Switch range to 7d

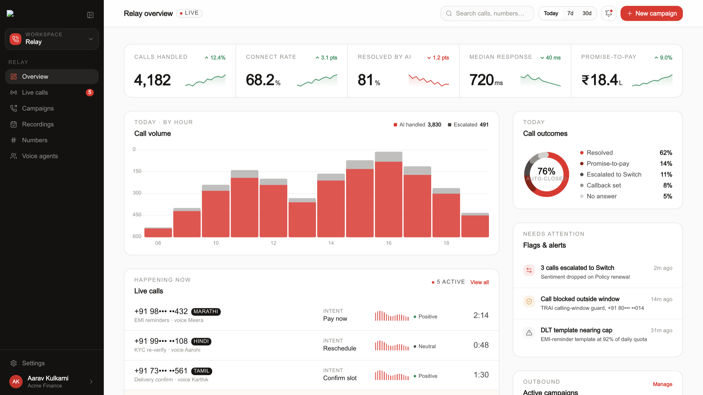click(x=570, y=13)
